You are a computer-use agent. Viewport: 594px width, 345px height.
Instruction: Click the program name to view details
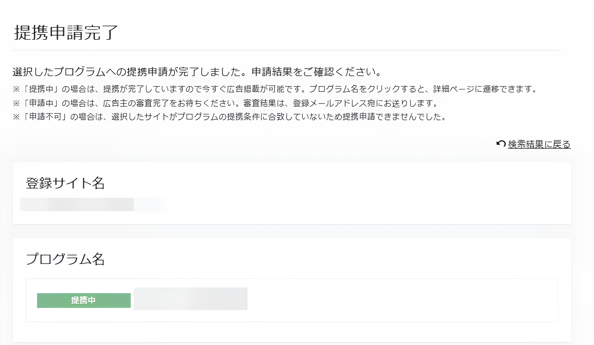(x=190, y=299)
